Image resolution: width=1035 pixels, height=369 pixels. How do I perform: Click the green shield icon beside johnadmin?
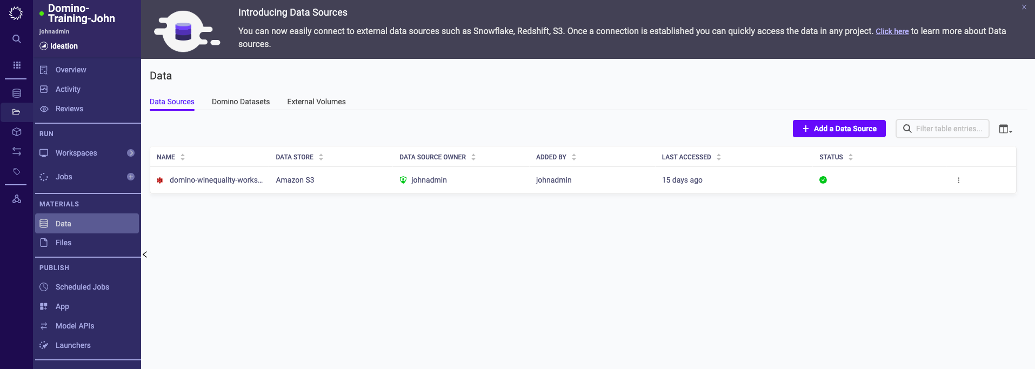pos(403,180)
